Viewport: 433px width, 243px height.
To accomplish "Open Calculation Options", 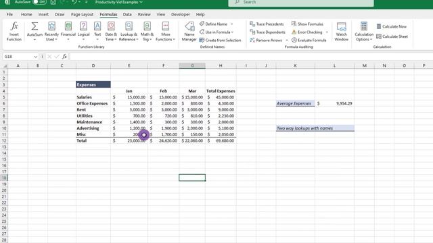I will [x=364, y=32].
